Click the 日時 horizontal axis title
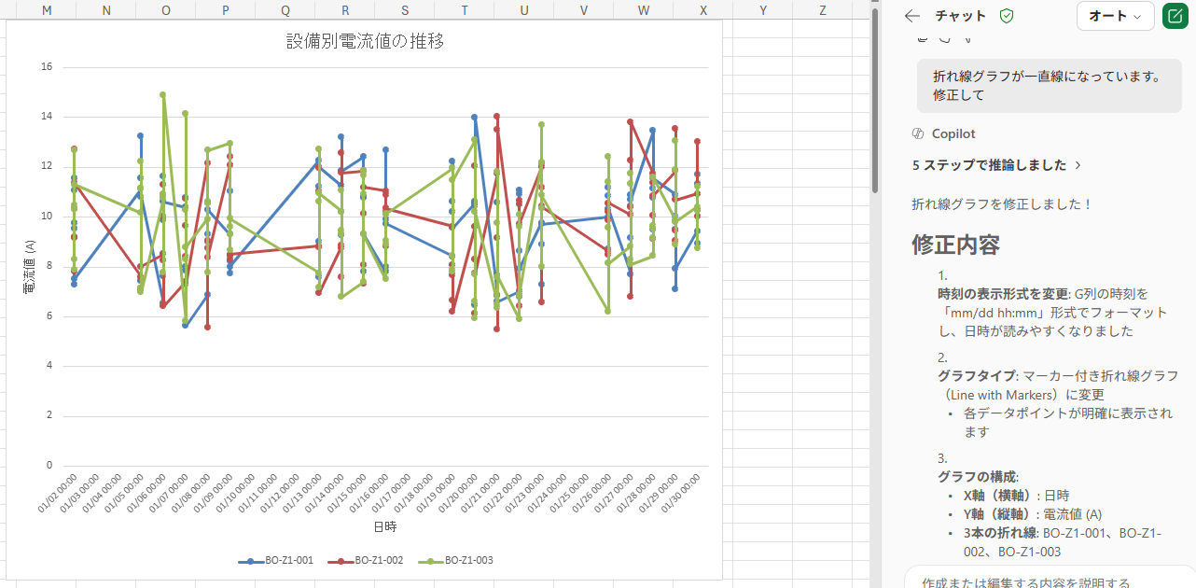Image resolution: width=1196 pixels, height=588 pixels. [x=384, y=526]
